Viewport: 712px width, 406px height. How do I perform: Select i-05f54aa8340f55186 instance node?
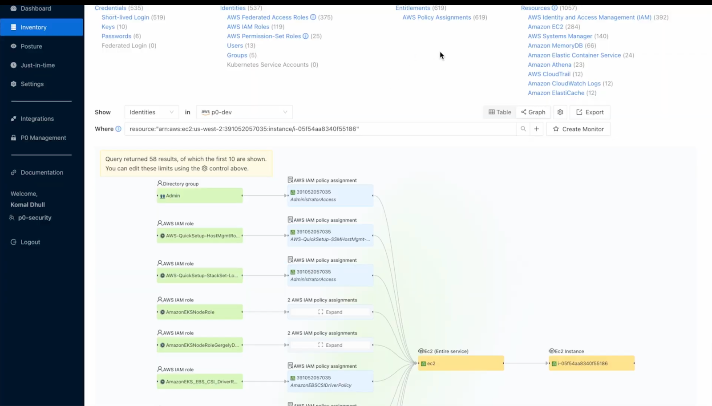pyautogui.click(x=591, y=363)
